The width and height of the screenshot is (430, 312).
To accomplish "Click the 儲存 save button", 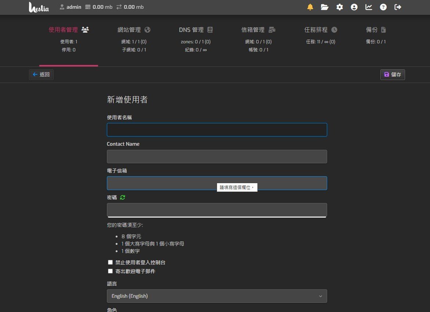I will point(393,75).
